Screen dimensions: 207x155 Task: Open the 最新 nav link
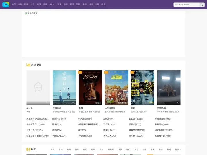click(85, 5)
